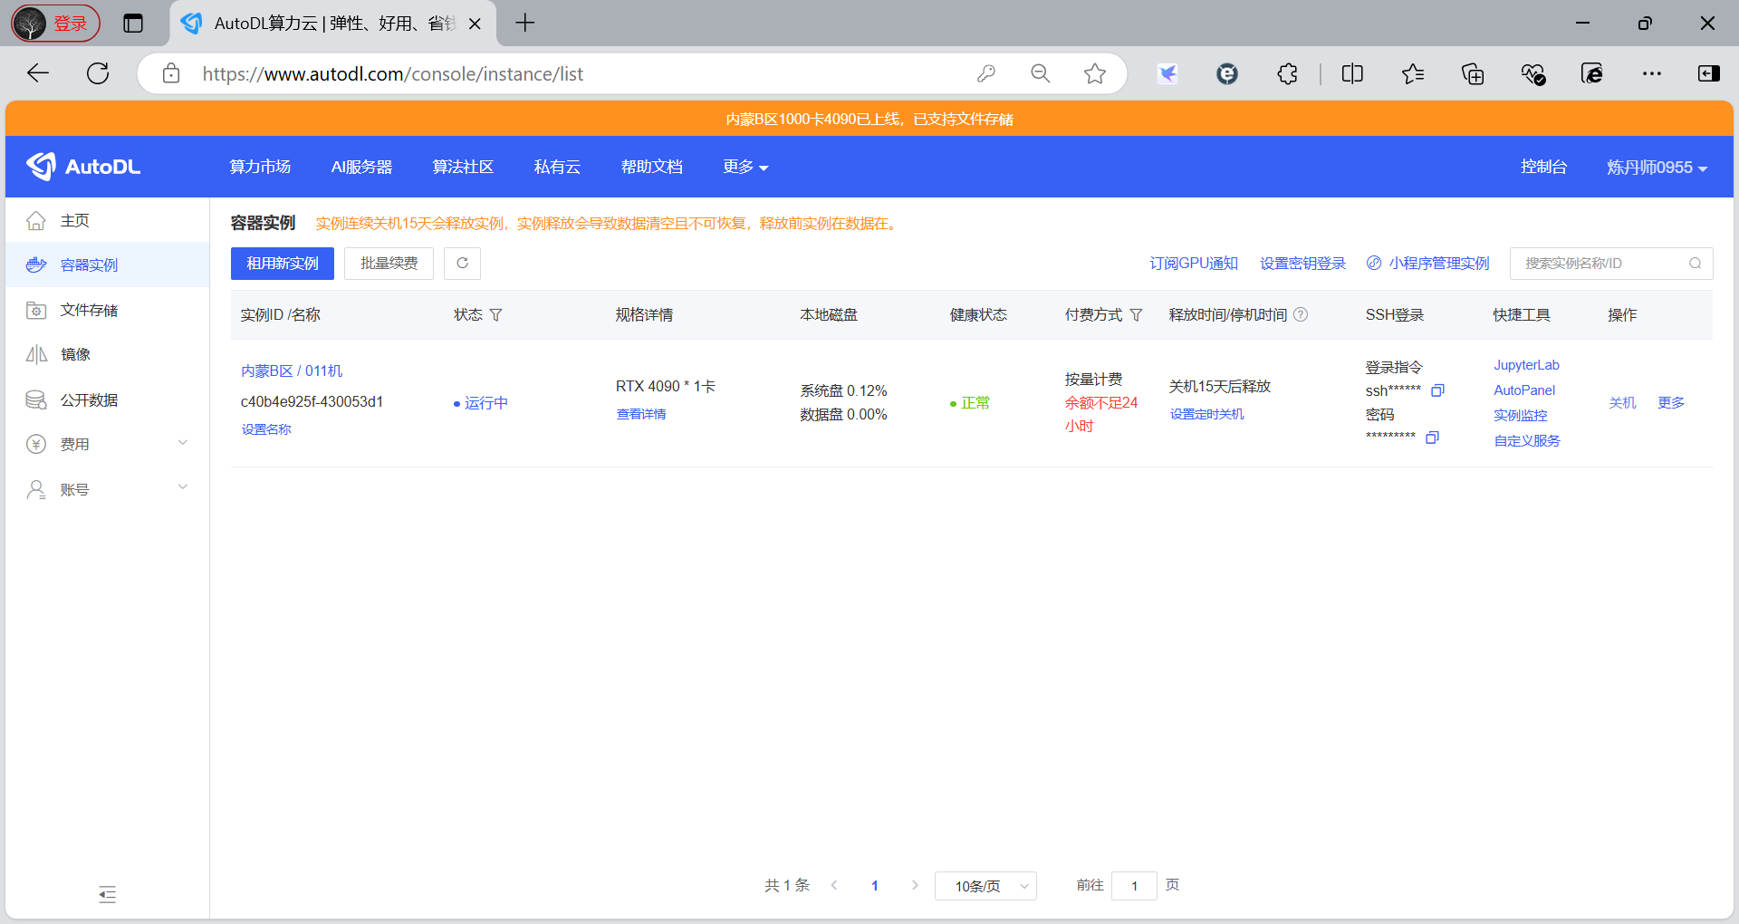Open AI服务器 in top navigation

pyautogui.click(x=361, y=167)
